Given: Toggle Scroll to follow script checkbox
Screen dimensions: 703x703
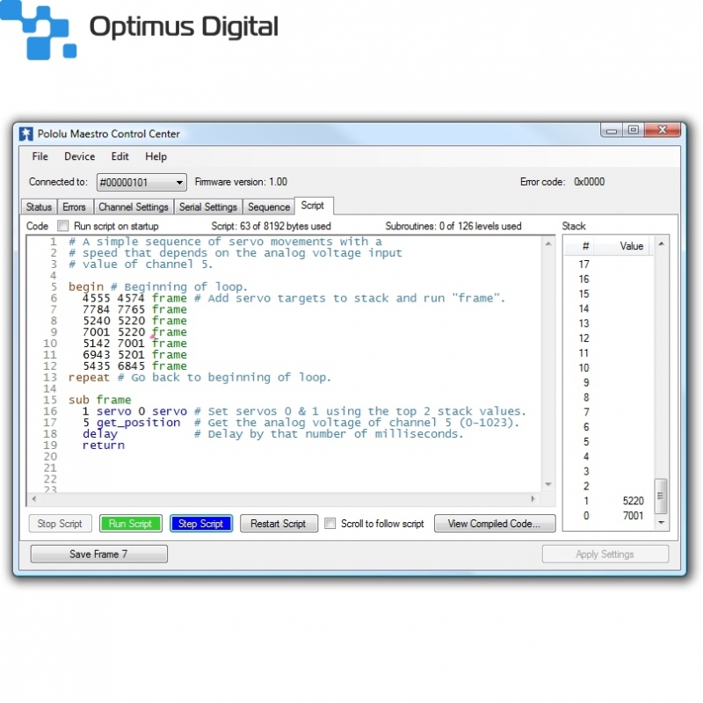Looking at the screenshot, I should [330, 523].
